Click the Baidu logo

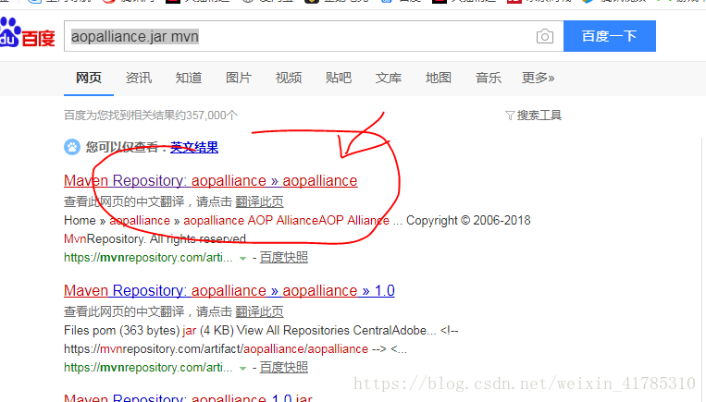point(27,33)
